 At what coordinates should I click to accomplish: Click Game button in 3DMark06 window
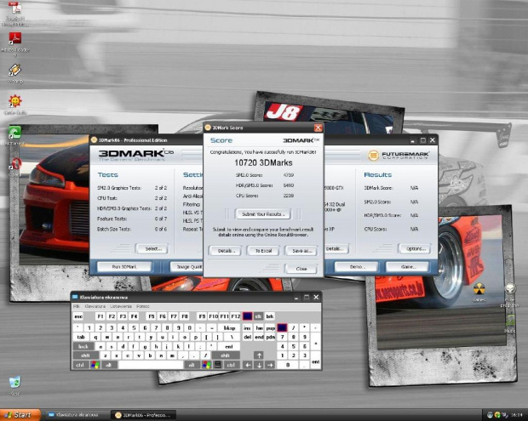coord(408,266)
